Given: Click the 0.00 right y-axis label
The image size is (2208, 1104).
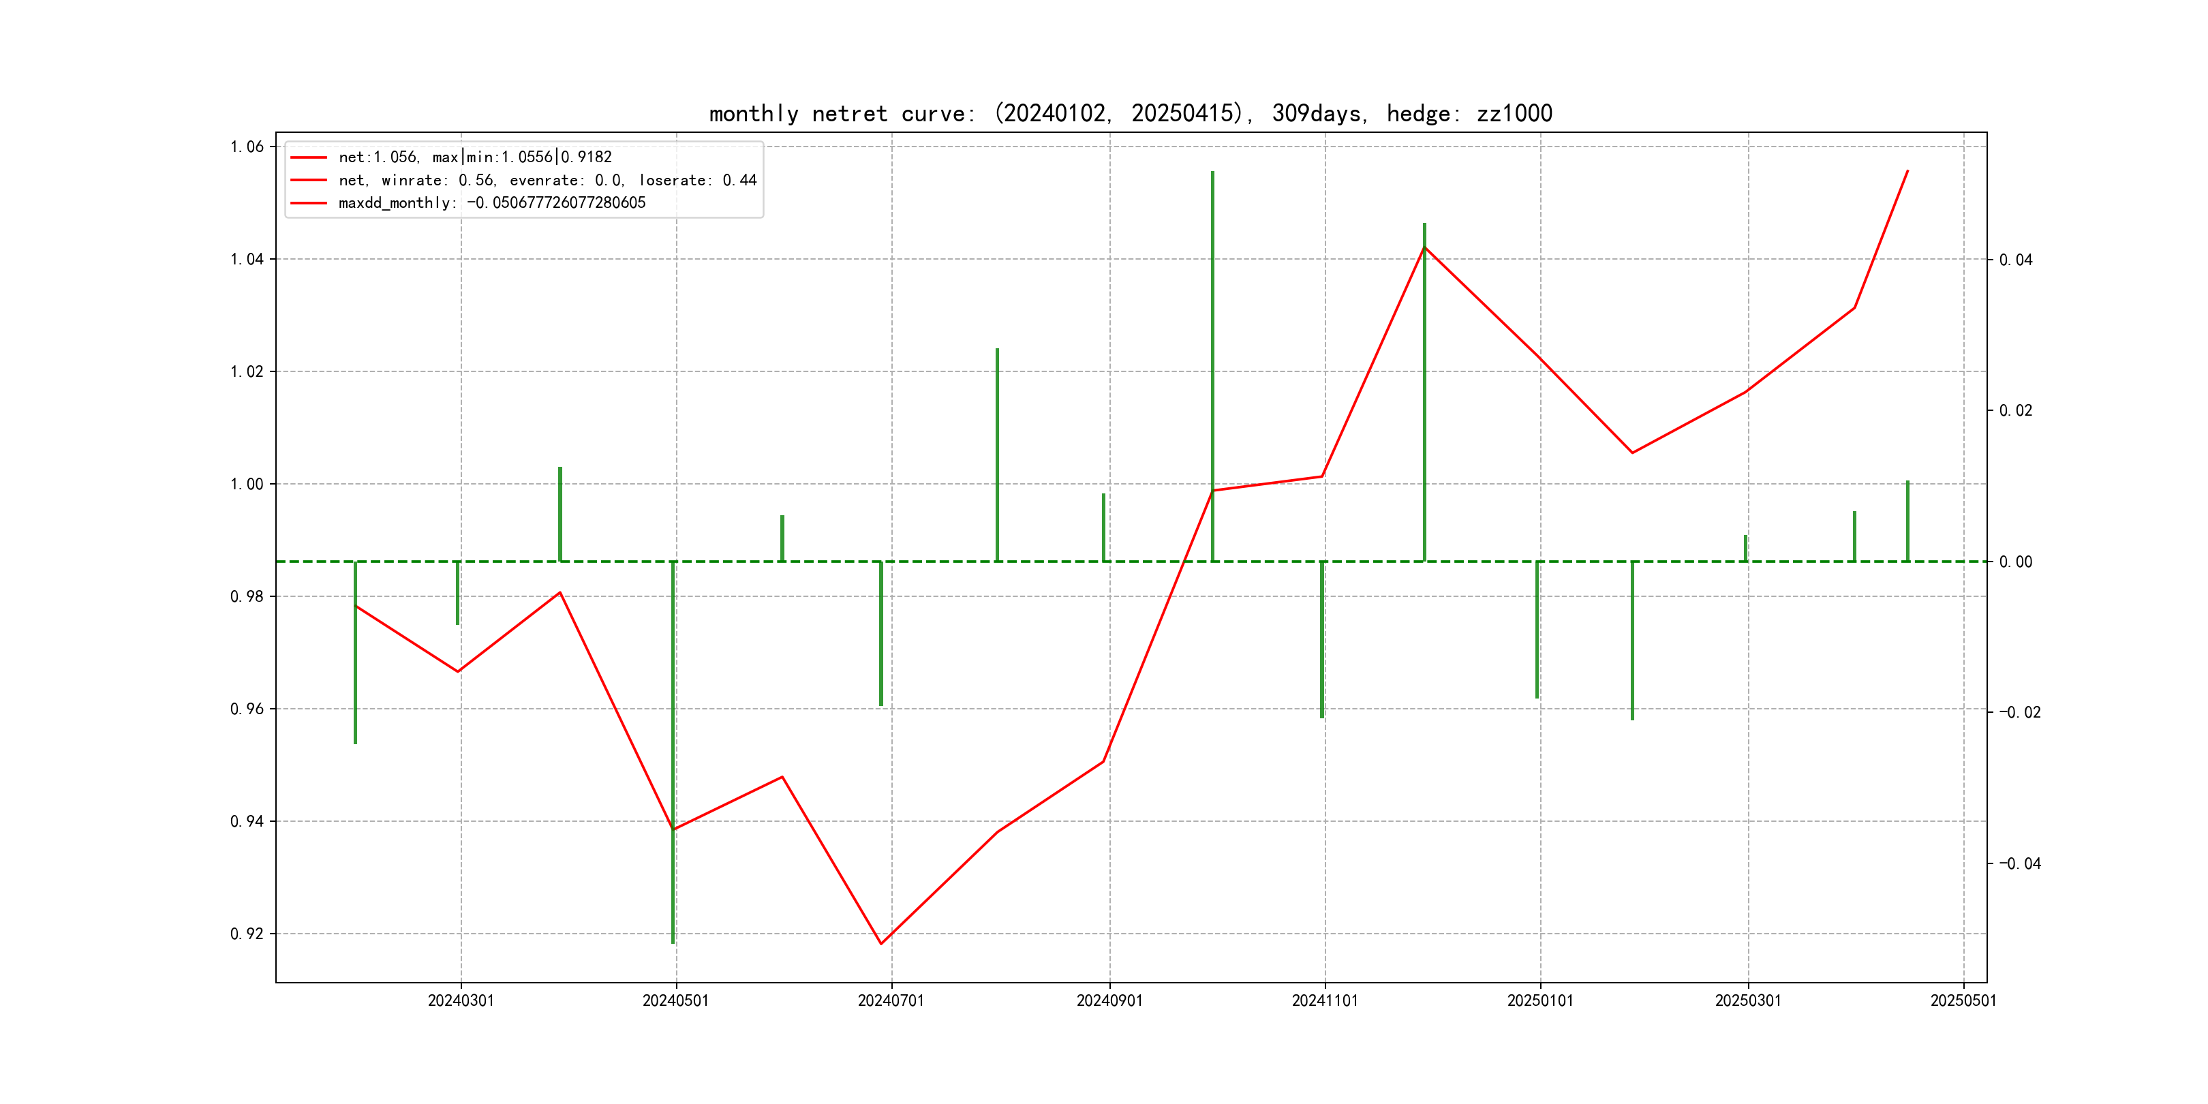Looking at the screenshot, I should [2015, 562].
